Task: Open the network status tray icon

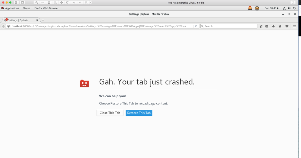Action: coord(284,8)
